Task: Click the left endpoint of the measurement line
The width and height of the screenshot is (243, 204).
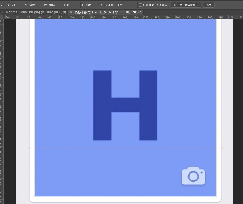Action: [x=29, y=148]
